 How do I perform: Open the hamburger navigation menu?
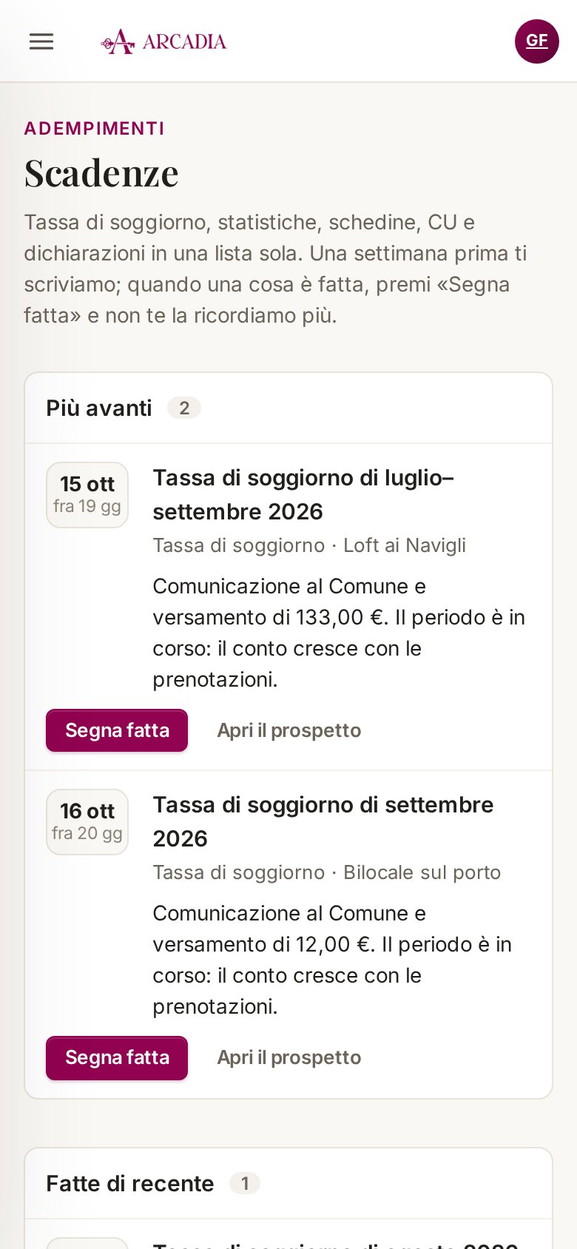[41, 41]
